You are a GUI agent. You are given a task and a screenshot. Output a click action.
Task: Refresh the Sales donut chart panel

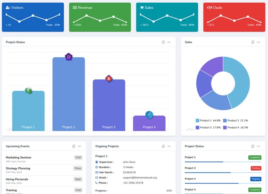pos(253,42)
